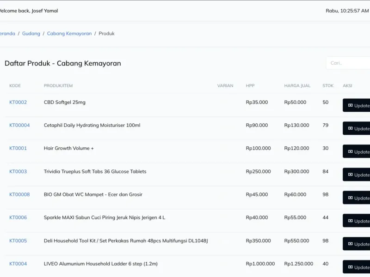Click Update icon for Deli Household Tool Kit

click(x=350, y=244)
